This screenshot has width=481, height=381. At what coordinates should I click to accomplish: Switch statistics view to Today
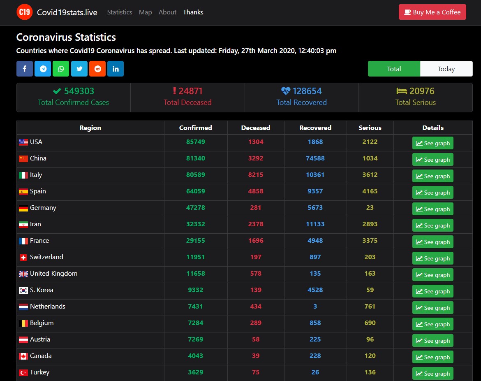pyautogui.click(x=446, y=69)
